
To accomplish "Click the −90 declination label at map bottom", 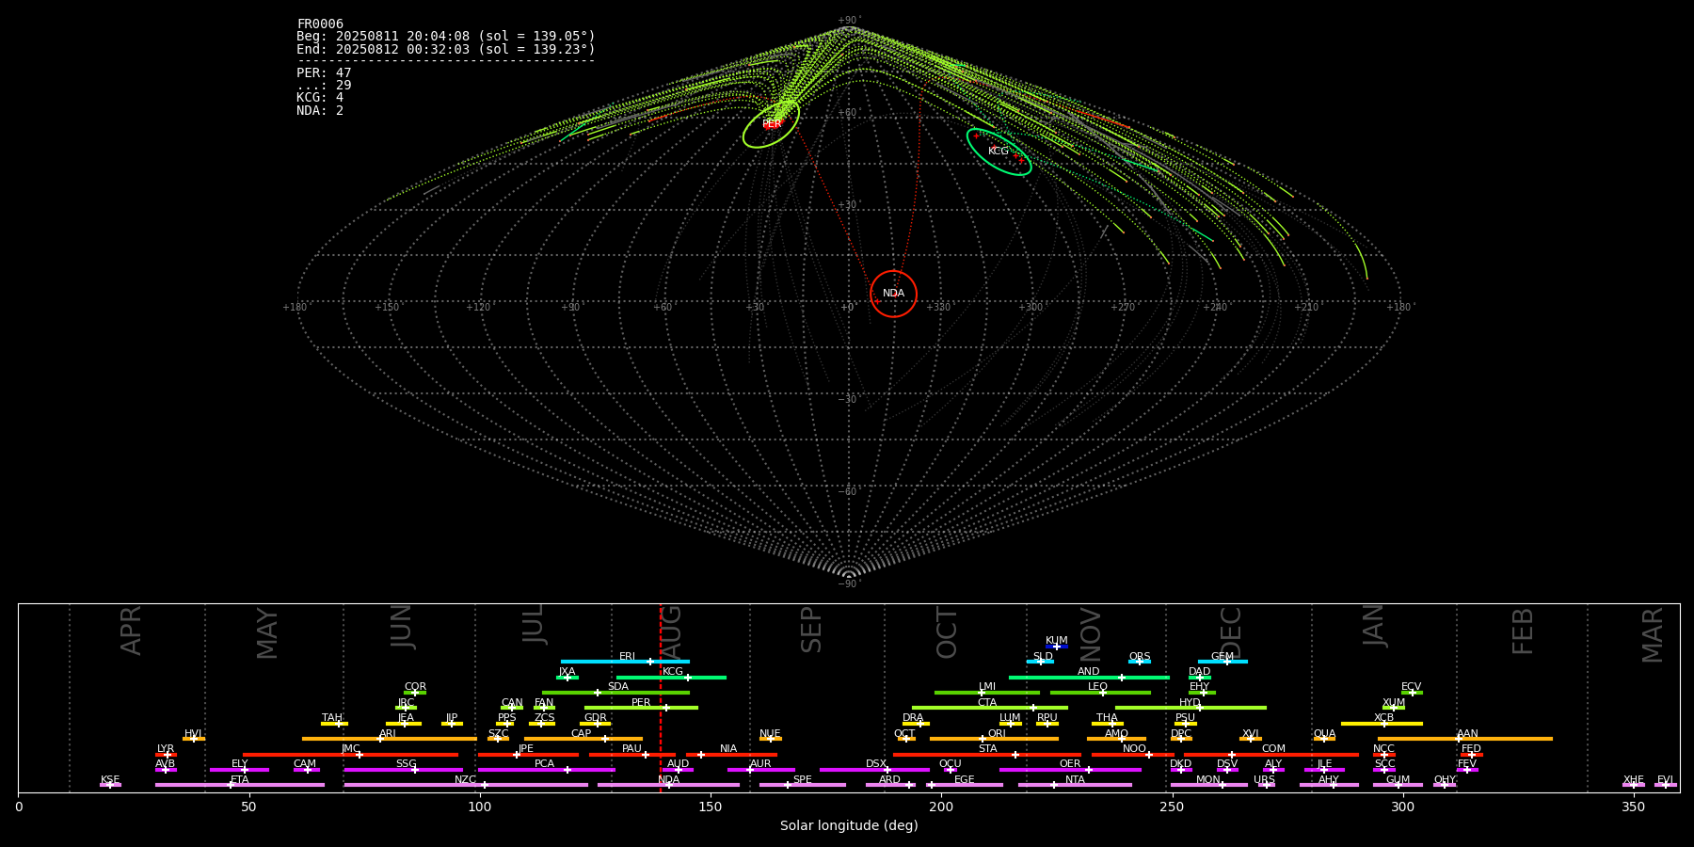I will (x=849, y=584).
